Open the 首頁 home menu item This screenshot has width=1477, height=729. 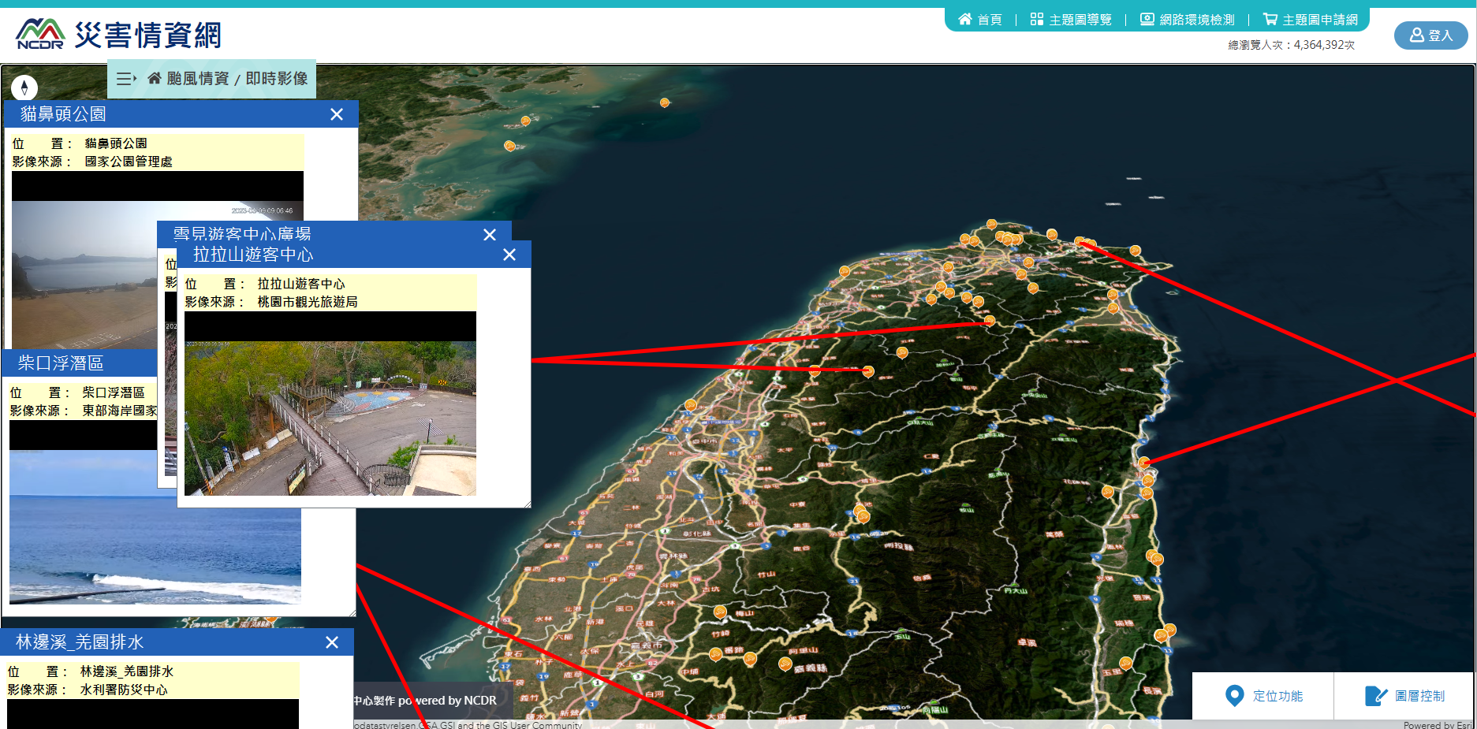click(980, 20)
